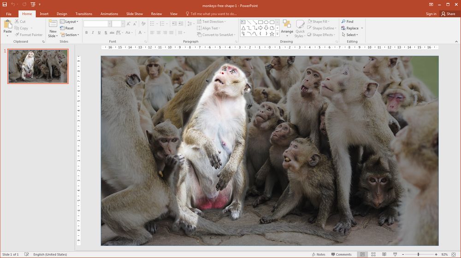Open the Select dropdown in Editing

[x=350, y=35]
